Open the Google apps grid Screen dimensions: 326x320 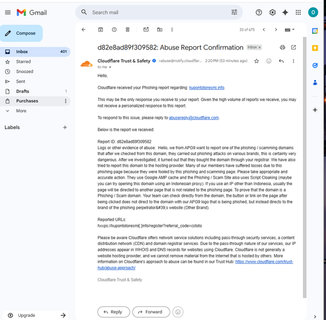tap(298, 12)
